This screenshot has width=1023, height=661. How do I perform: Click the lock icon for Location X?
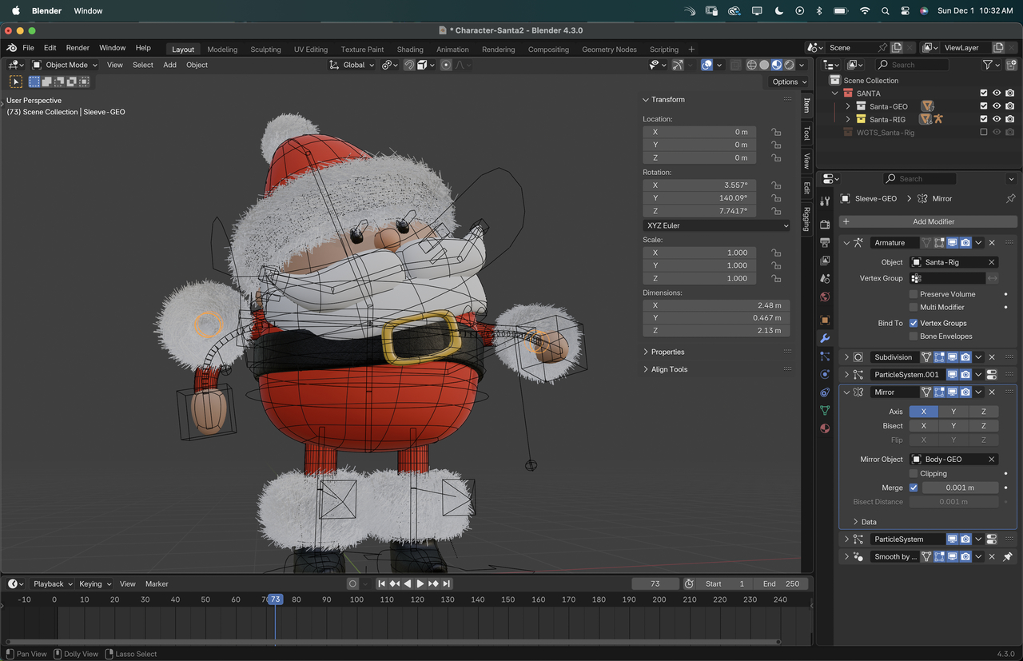point(776,132)
